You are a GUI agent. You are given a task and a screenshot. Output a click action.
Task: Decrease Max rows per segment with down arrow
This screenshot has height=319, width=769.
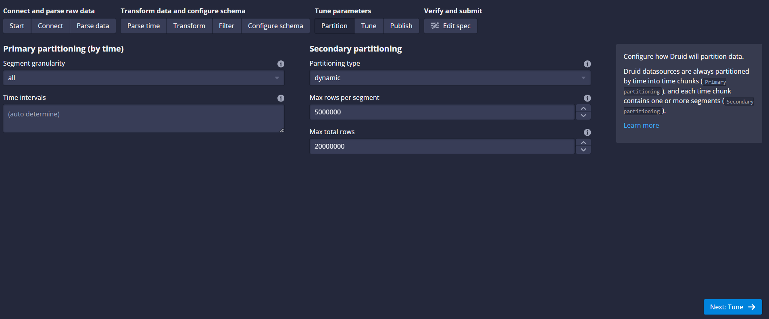[583, 116]
